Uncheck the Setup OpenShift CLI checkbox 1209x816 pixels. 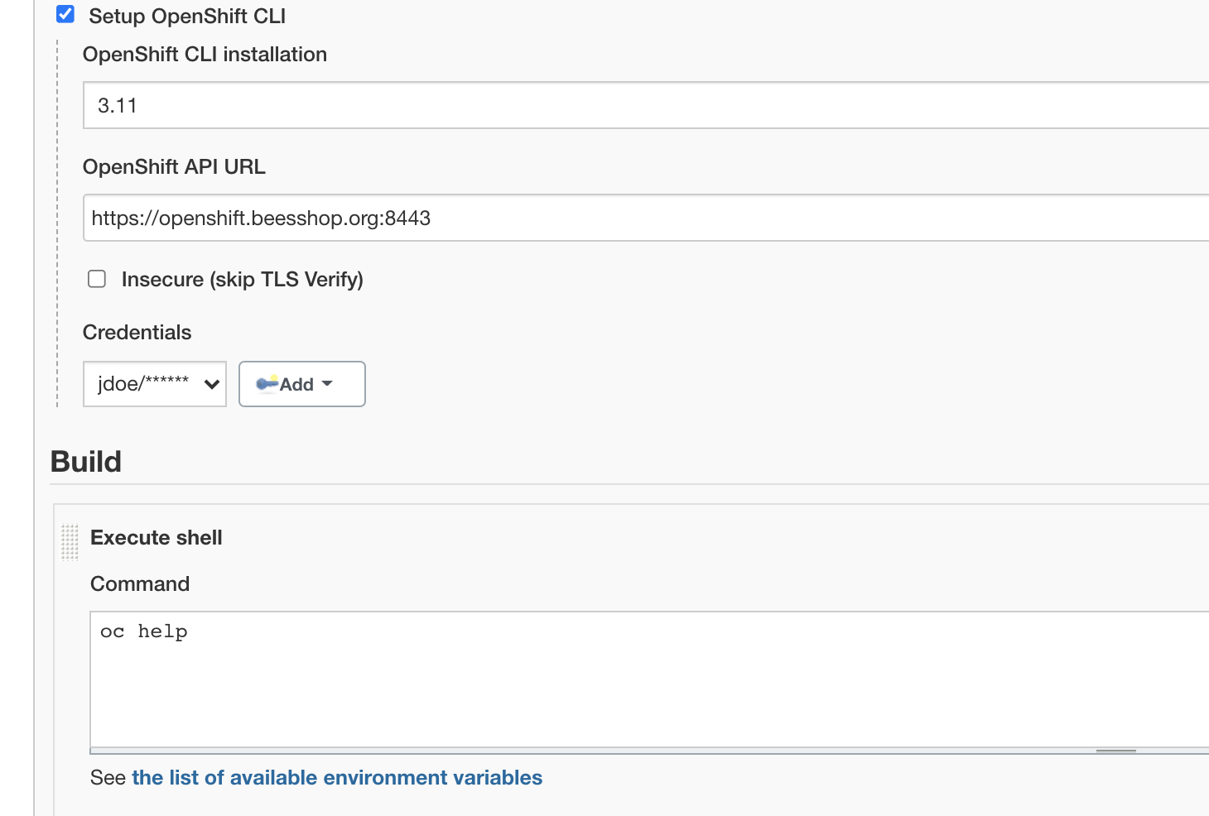tap(65, 14)
